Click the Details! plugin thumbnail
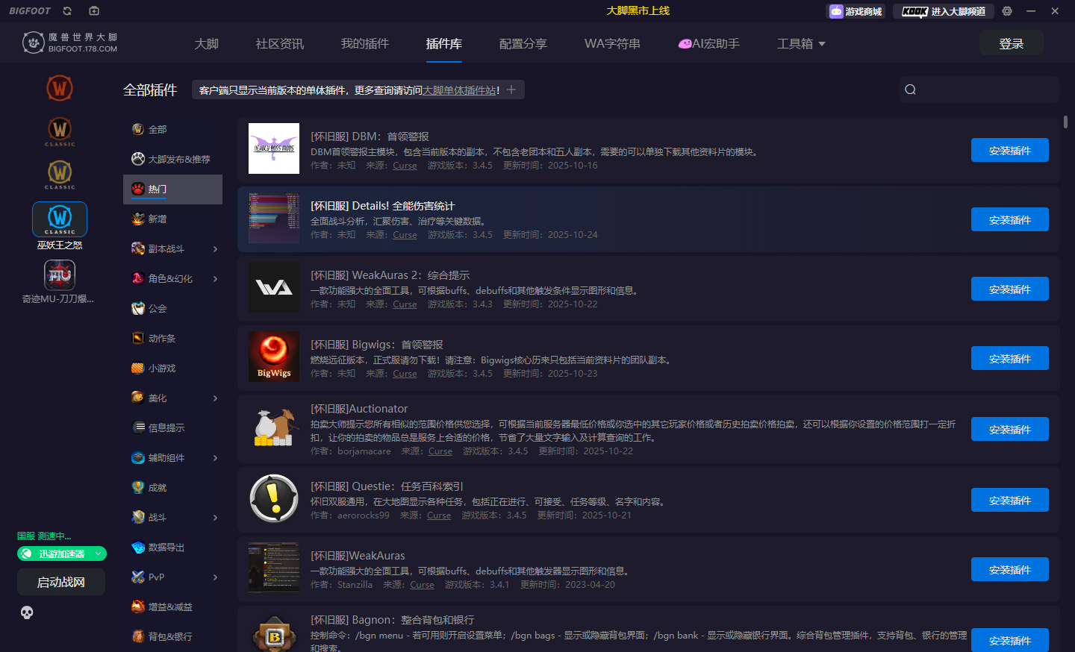The image size is (1075, 652). (x=274, y=218)
